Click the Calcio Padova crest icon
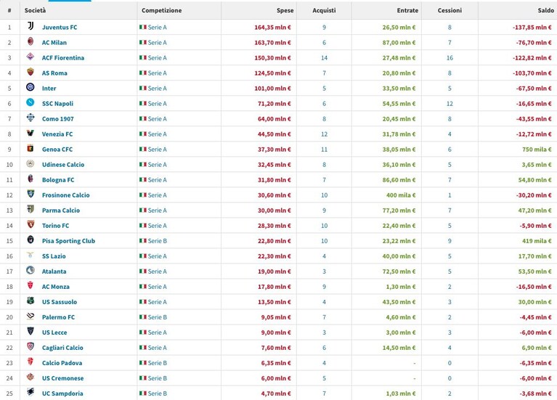557x400 pixels. (31, 362)
